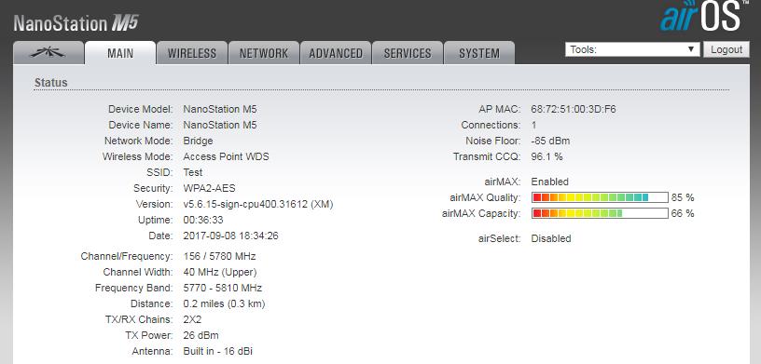The height and width of the screenshot is (364, 761).
Task: Click the firmware version v5.6.15-sign-cpu400.31612 text
Action: [258, 205]
